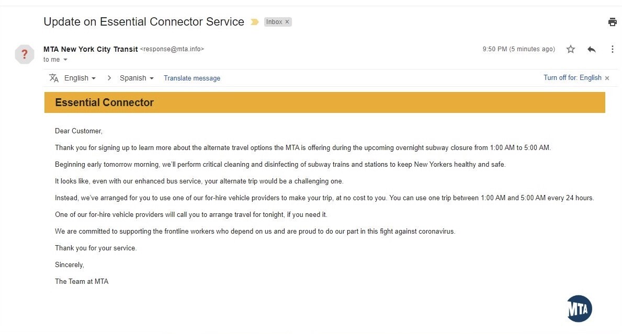Viewport: 622px width, 334px height.
Task: Click the Inbox label tag
Action: (274, 22)
